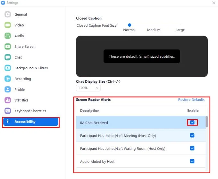Open Keyboard Shortcuts settings
This screenshot has width=218, height=179.
click(30, 111)
